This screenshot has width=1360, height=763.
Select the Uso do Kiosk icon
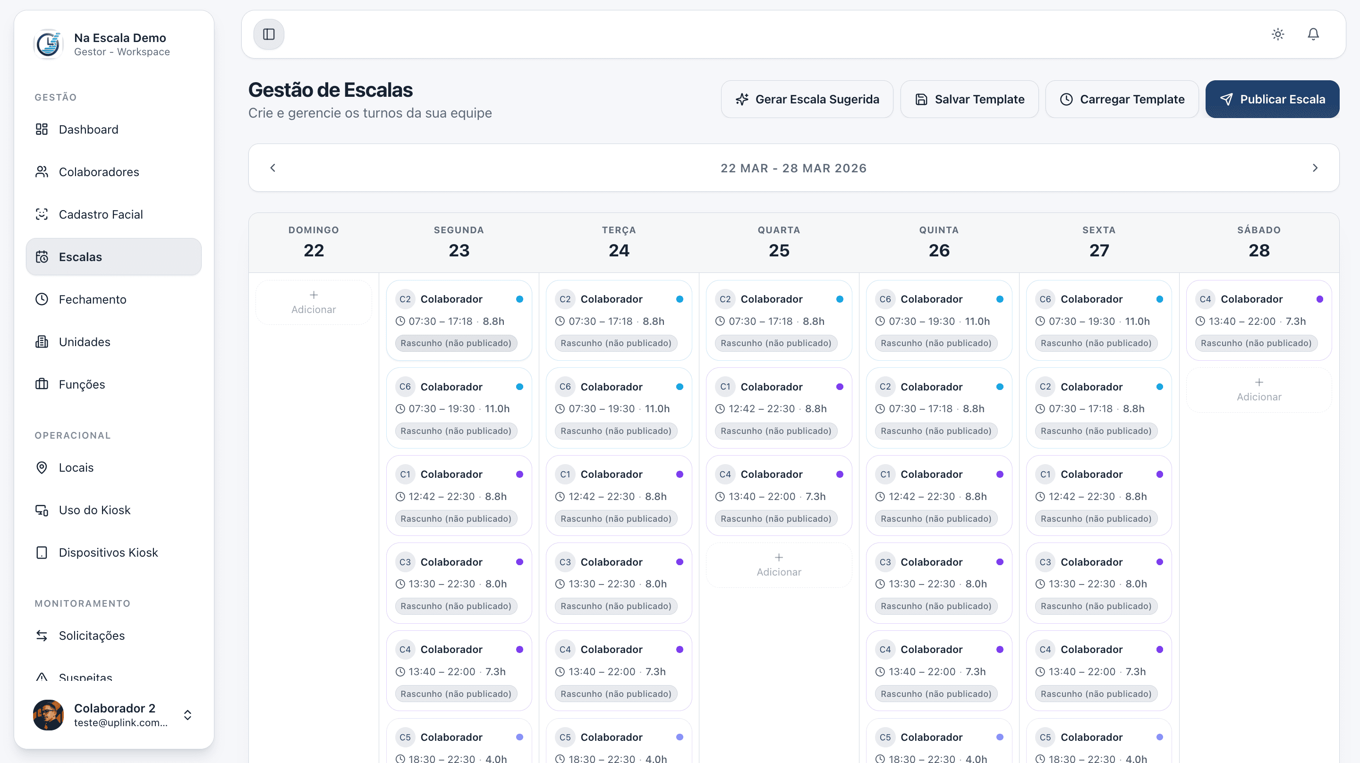pos(42,510)
